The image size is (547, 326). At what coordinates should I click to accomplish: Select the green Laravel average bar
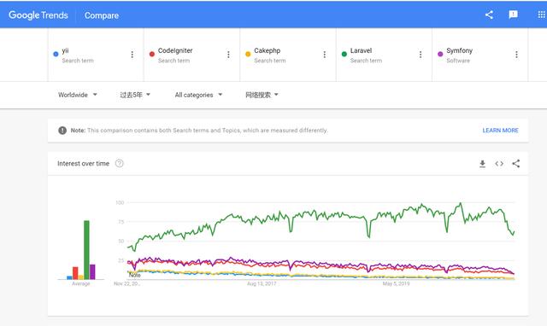tap(86, 250)
